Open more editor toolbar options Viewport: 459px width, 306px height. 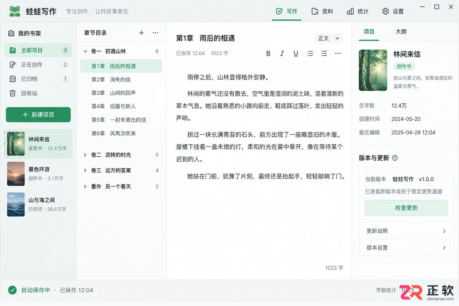click(x=338, y=54)
